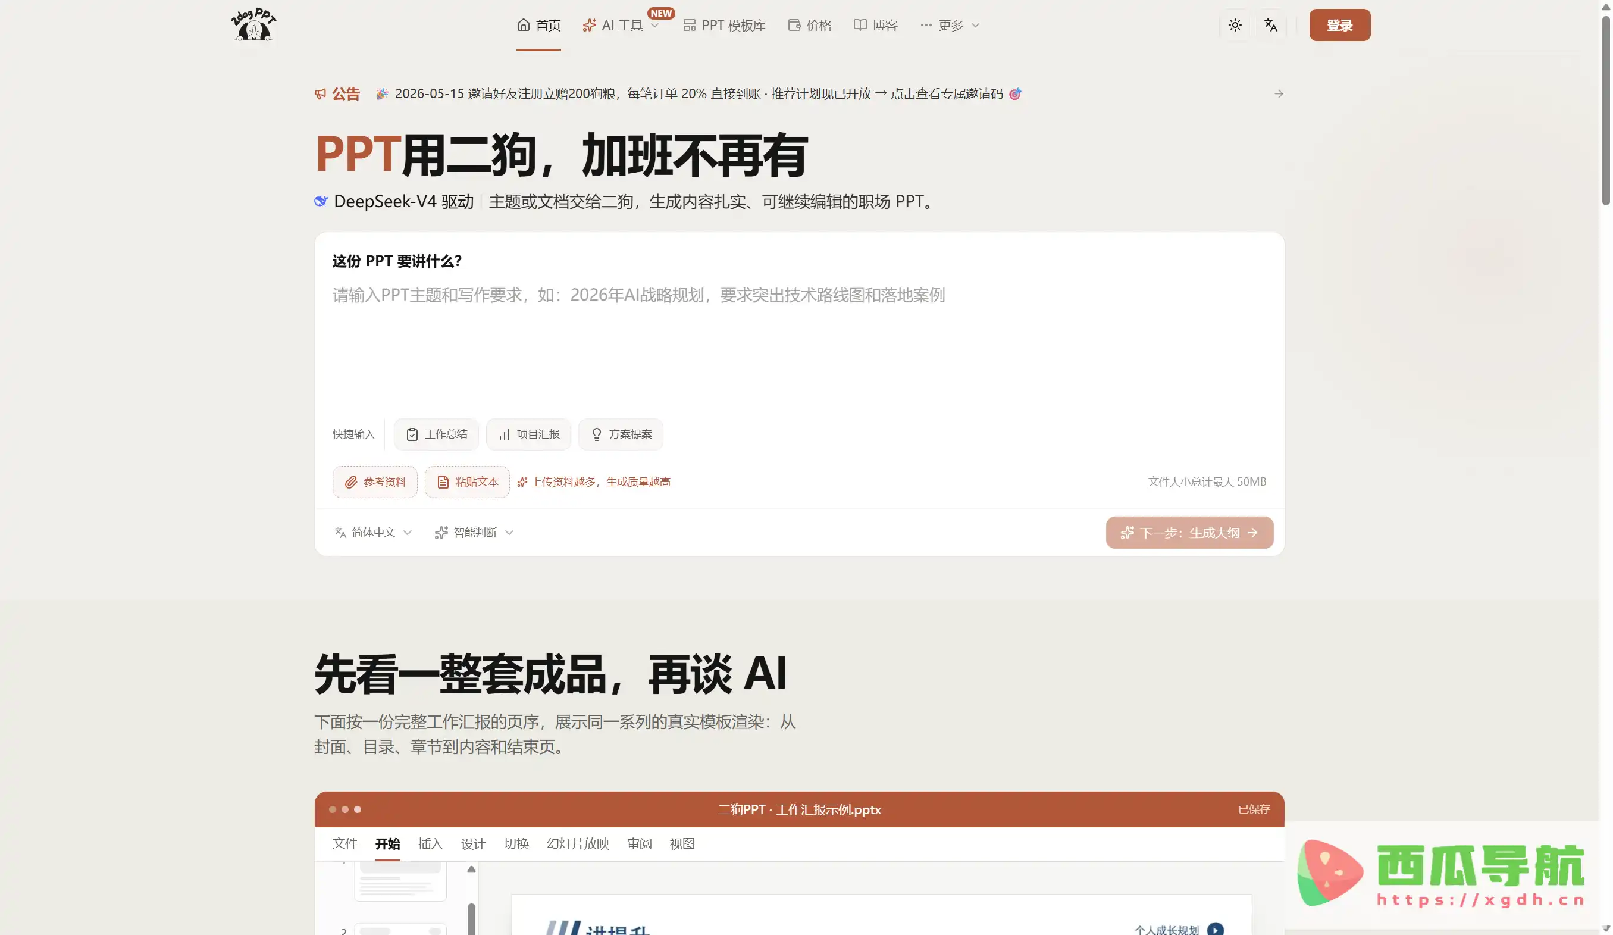Viewport: 1613px width, 935px height.
Task: Select the 开始 tab in PPT preview
Action: (387, 843)
